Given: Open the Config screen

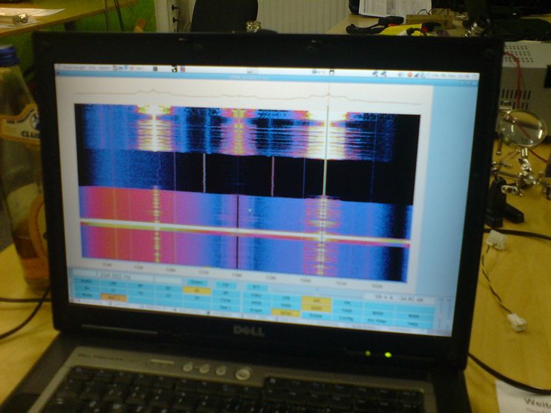Looking at the screenshot, I should point(346,318).
